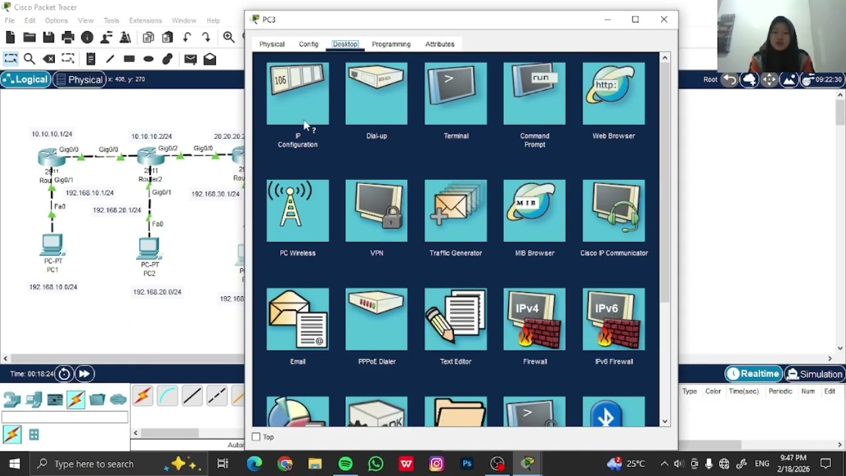846x476 pixels.
Task: Select the Desktop tab in PC3
Action: pos(345,44)
